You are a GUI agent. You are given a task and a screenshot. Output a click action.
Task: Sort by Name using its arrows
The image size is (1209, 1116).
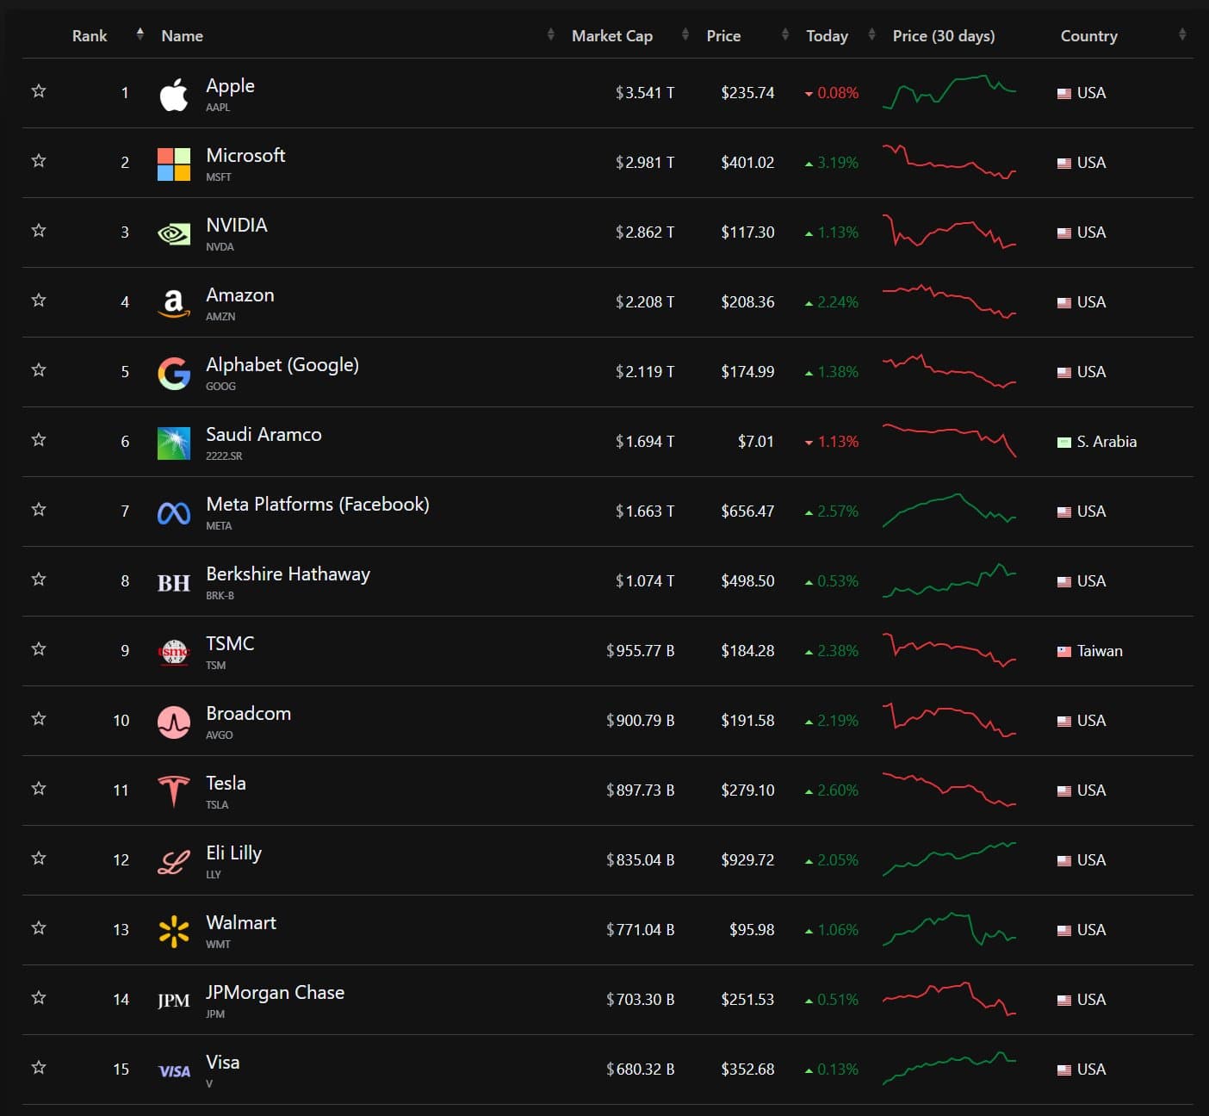click(x=551, y=34)
